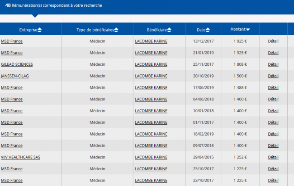294x186 pixels.
Task: View Détail for GILEAD SCIENCES 1 808 € row
Action: tap(273, 64)
